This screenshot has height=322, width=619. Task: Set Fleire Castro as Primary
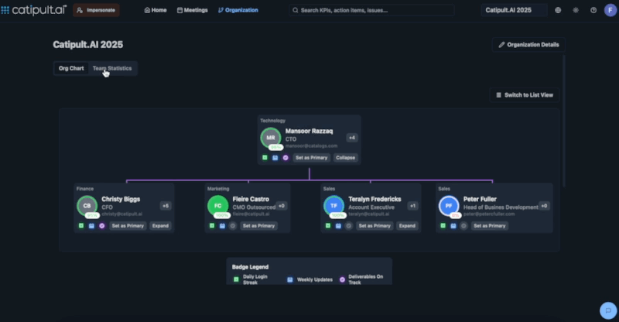click(258, 226)
